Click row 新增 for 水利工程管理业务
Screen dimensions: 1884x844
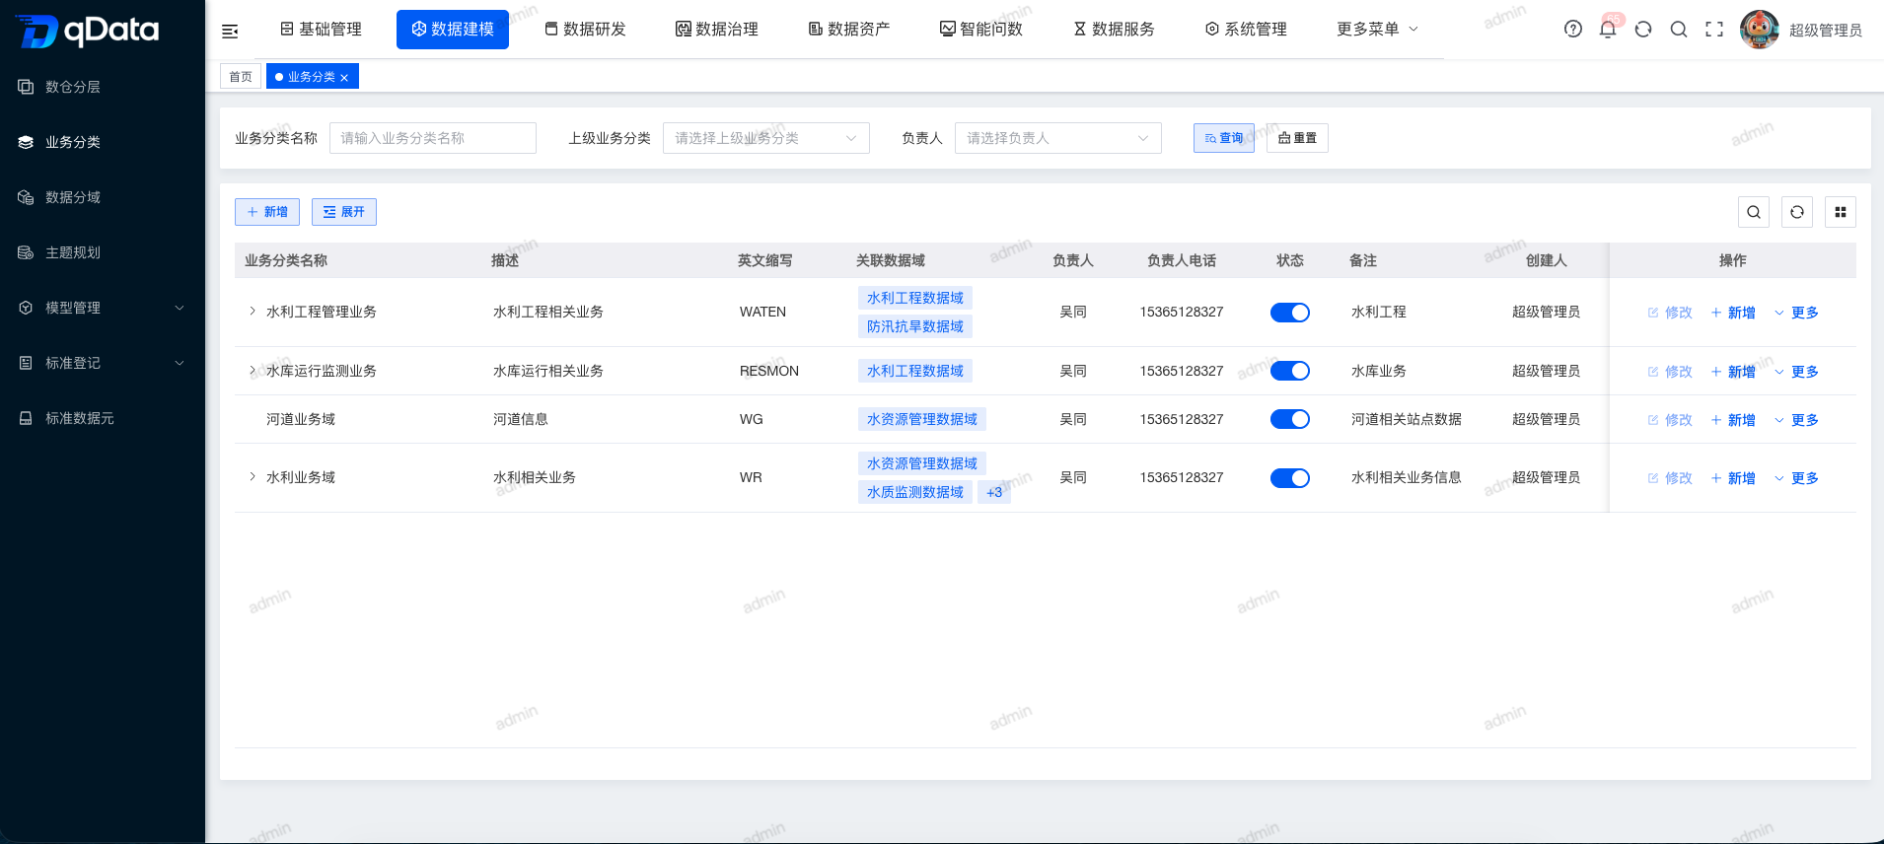[x=1733, y=313]
